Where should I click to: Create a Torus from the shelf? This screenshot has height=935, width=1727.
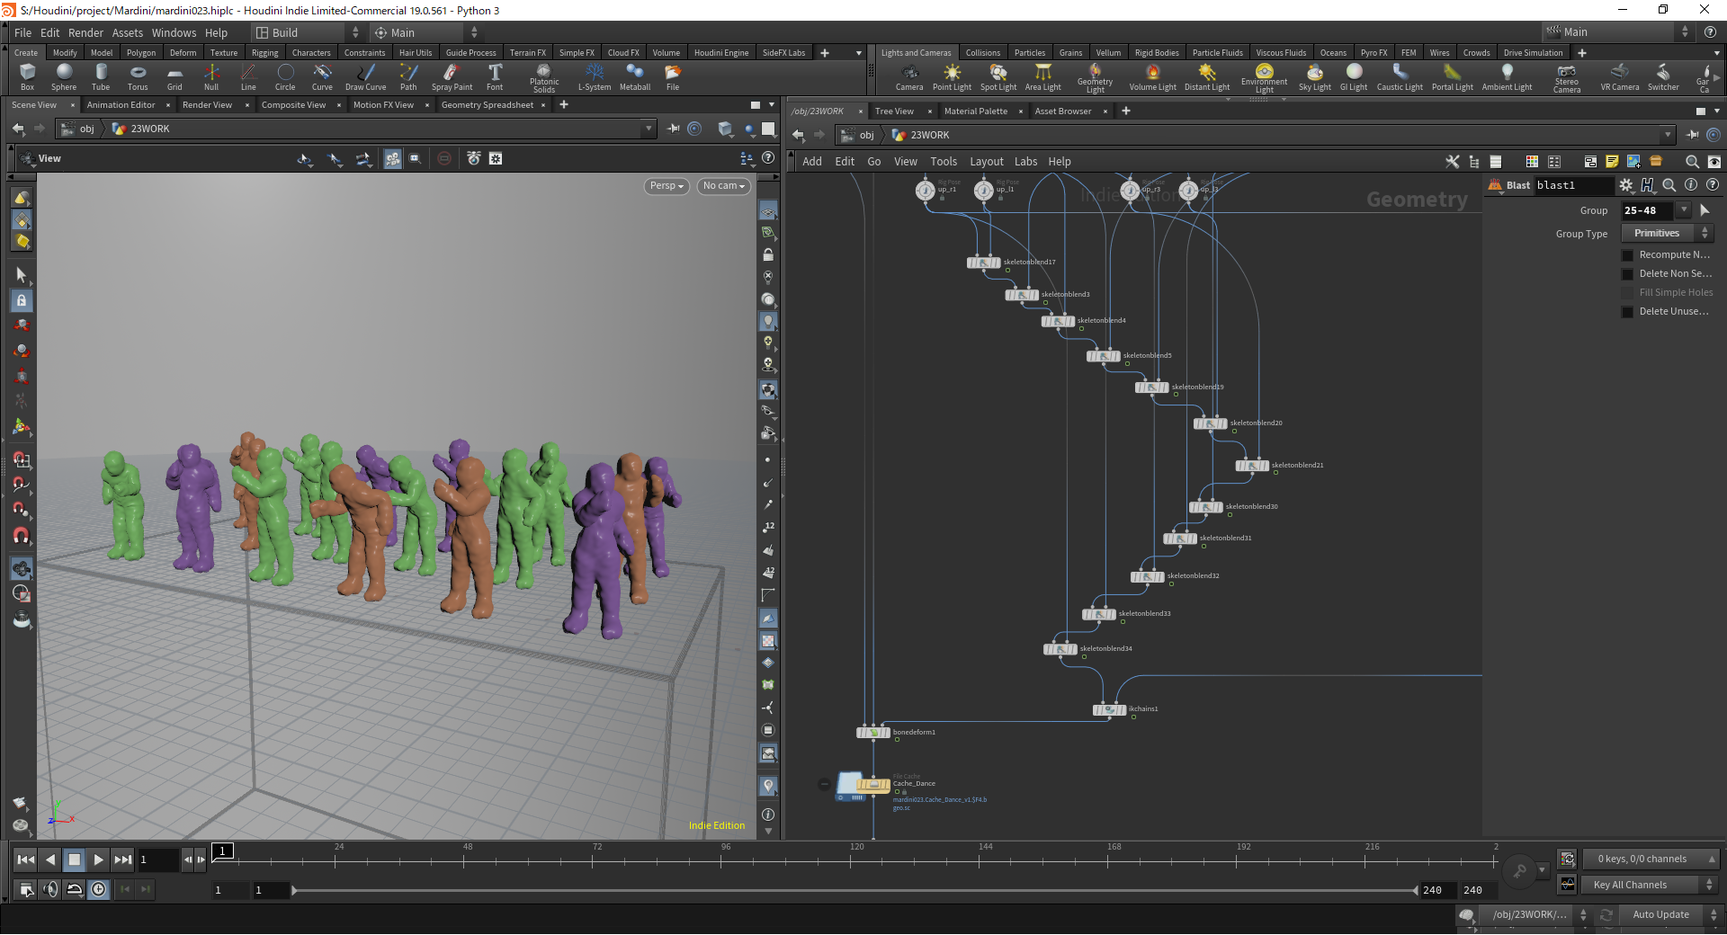tap(138, 77)
